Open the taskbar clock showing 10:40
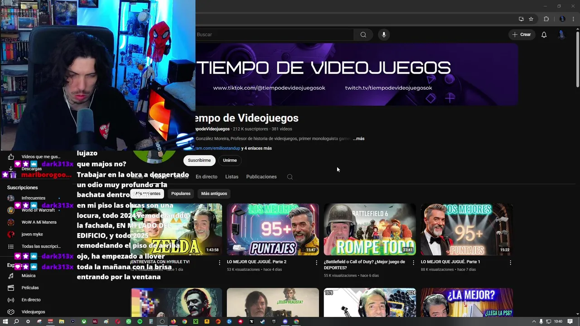 (558, 321)
